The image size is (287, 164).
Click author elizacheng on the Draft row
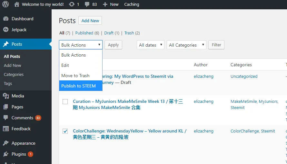pos(203,77)
